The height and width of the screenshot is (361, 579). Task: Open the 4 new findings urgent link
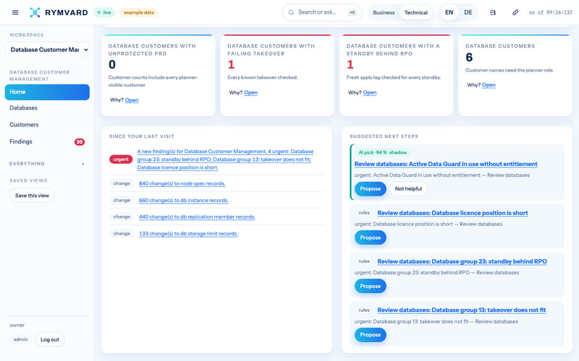pyautogui.click(x=225, y=160)
